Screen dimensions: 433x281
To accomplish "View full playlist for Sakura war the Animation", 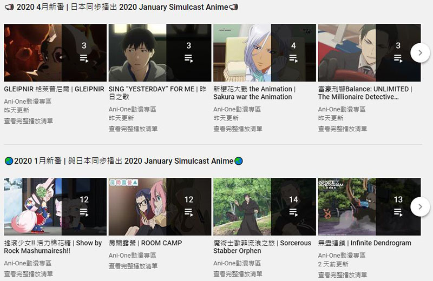I will tap(238, 129).
